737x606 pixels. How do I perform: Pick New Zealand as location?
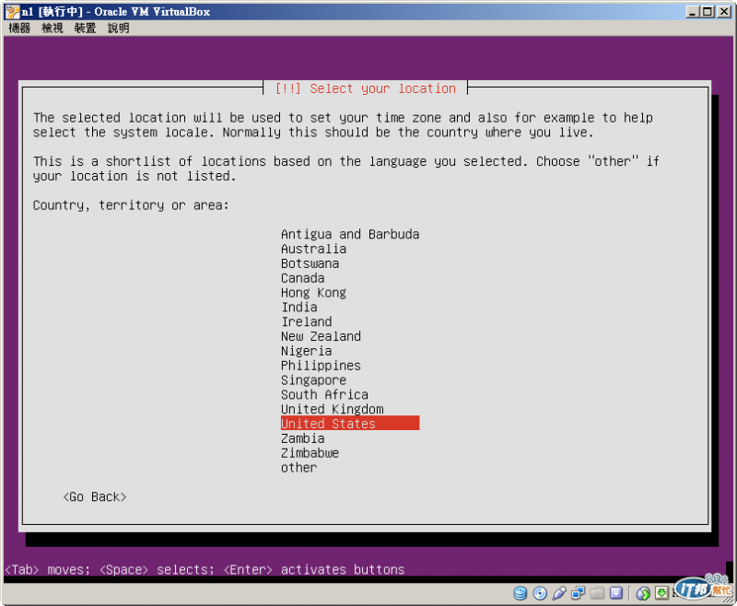[321, 336]
